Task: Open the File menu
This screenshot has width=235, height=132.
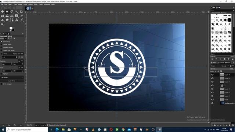Action: [x=2, y=4]
